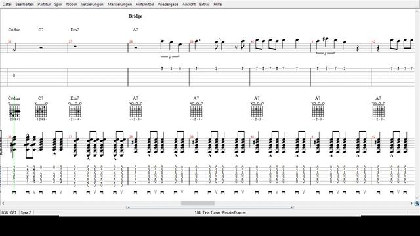This screenshot has width=420, height=236.
Task: Open the Wiedergabe menu
Action: (x=168, y=5)
